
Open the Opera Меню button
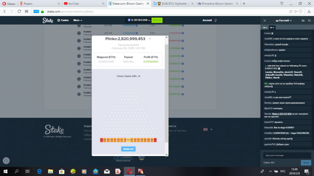click(9, 4)
